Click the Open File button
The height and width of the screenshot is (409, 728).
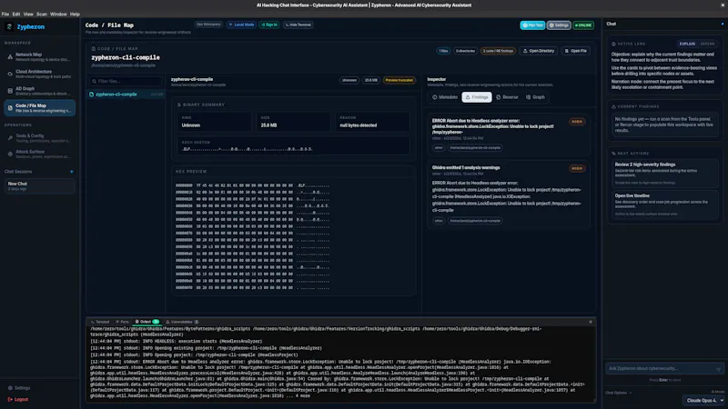[575, 51]
